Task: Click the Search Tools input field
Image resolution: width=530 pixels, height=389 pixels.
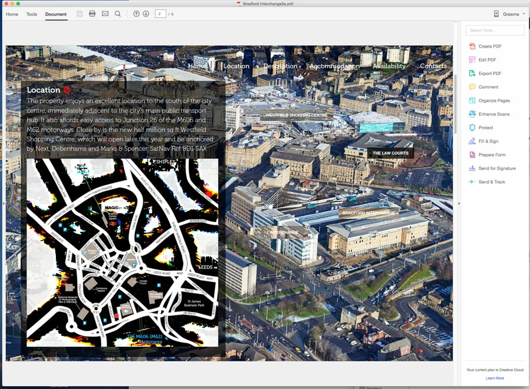Action: click(x=495, y=31)
